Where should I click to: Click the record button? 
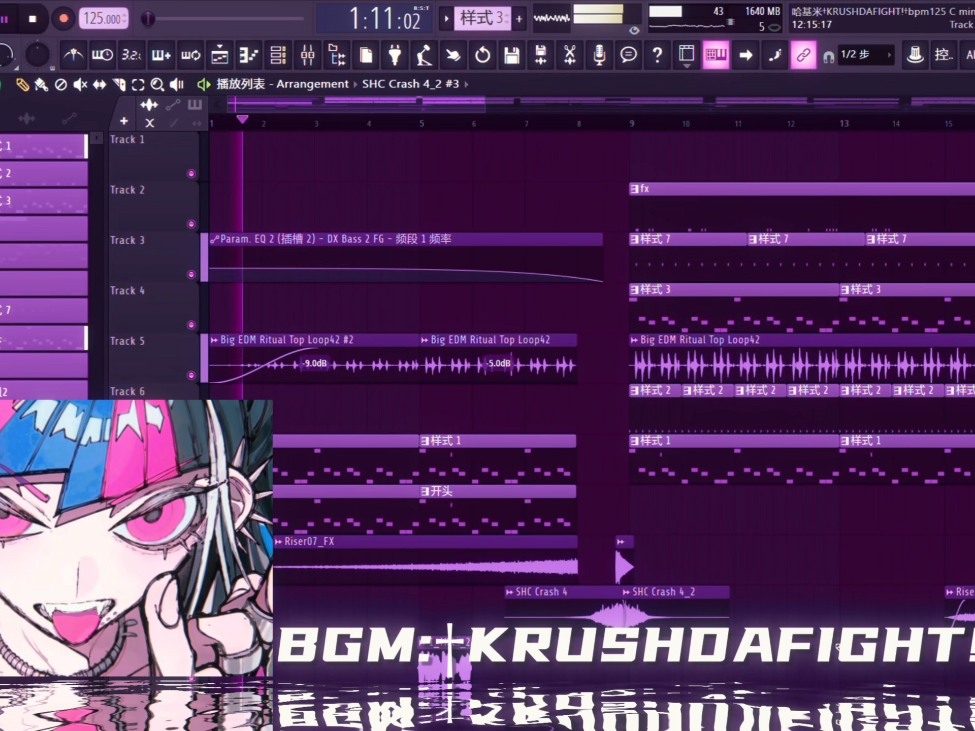[x=63, y=19]
